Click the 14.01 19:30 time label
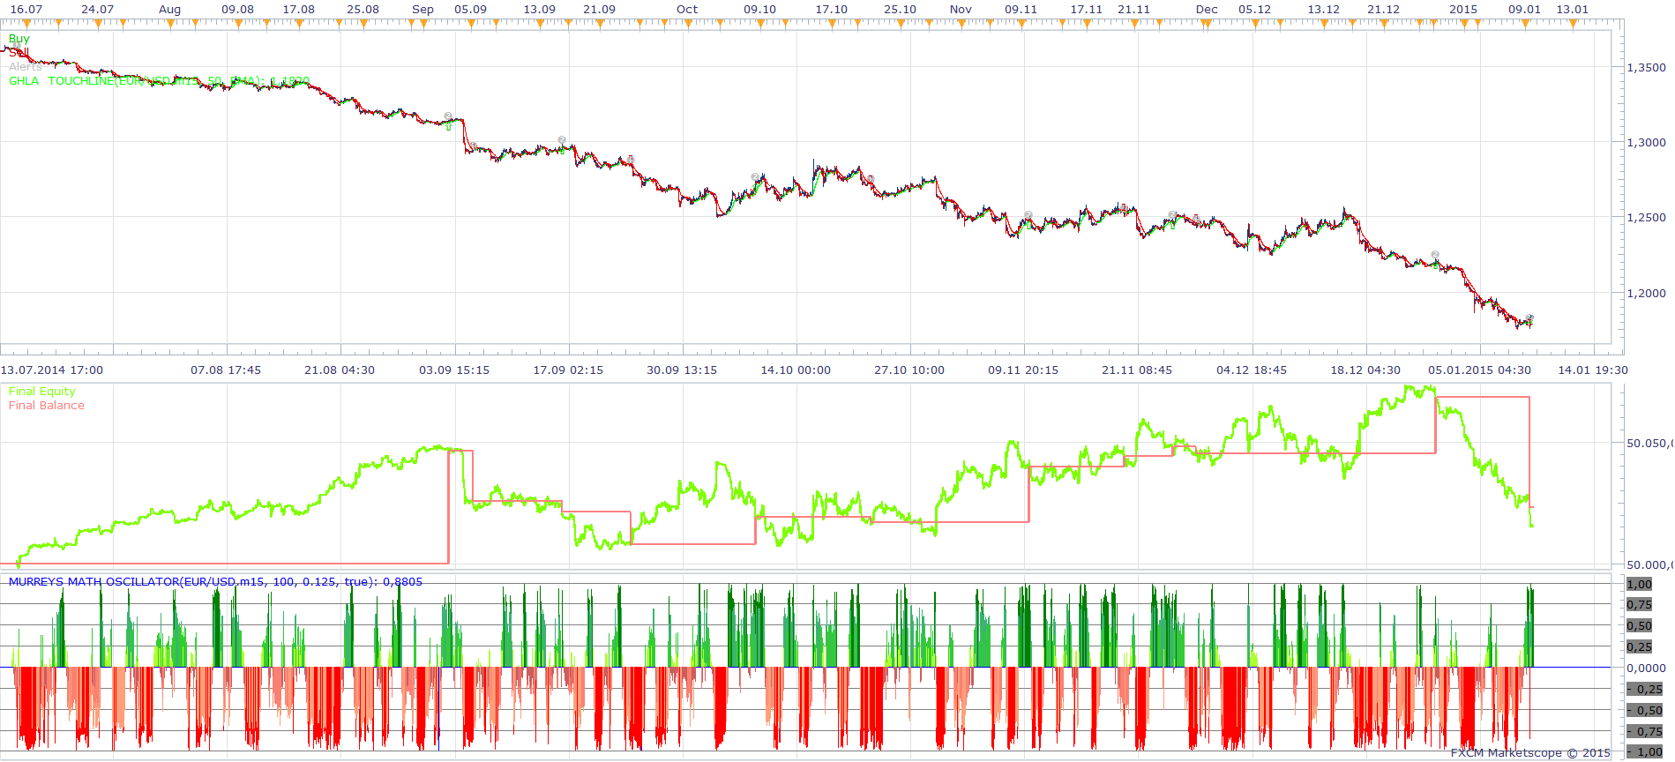Image resolution: width=1675 pixels, height=762 pixels. (x=1593, y=370)
